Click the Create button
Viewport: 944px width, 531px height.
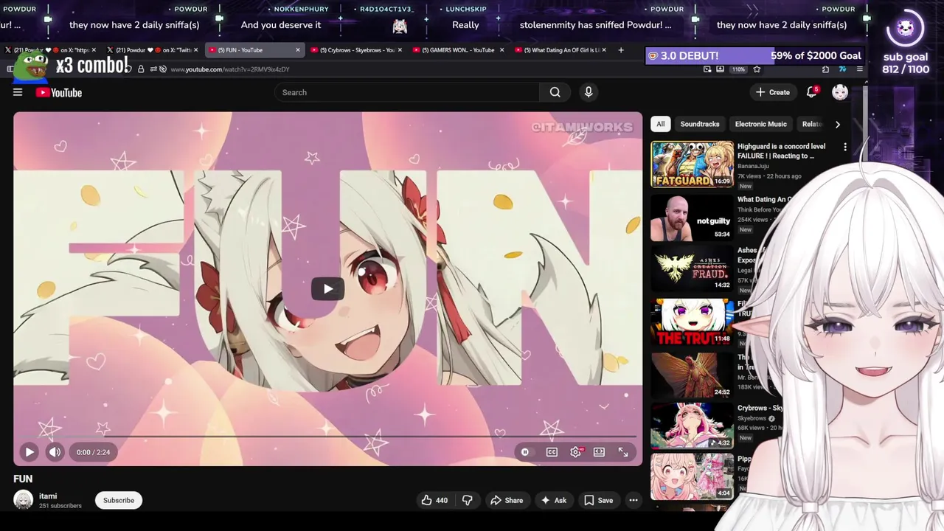773,92
